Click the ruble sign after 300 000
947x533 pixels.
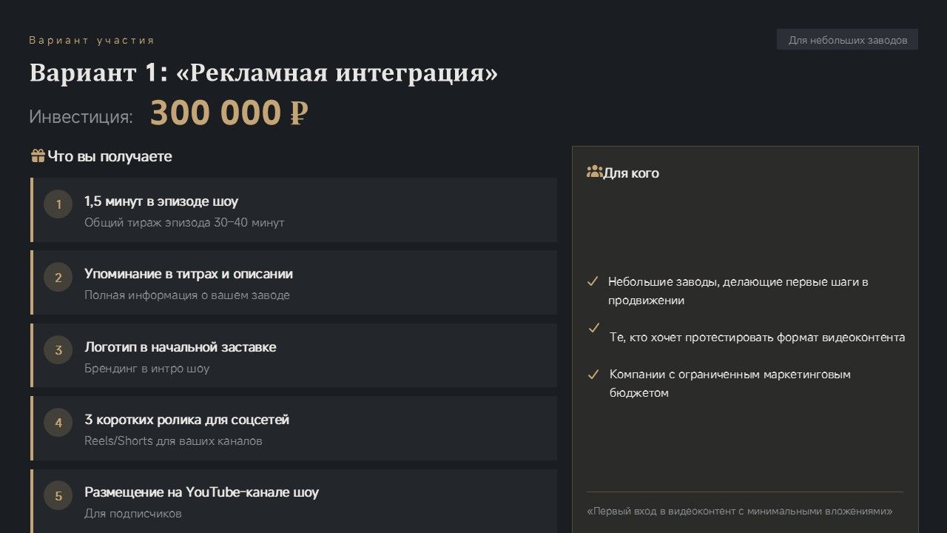298,114
